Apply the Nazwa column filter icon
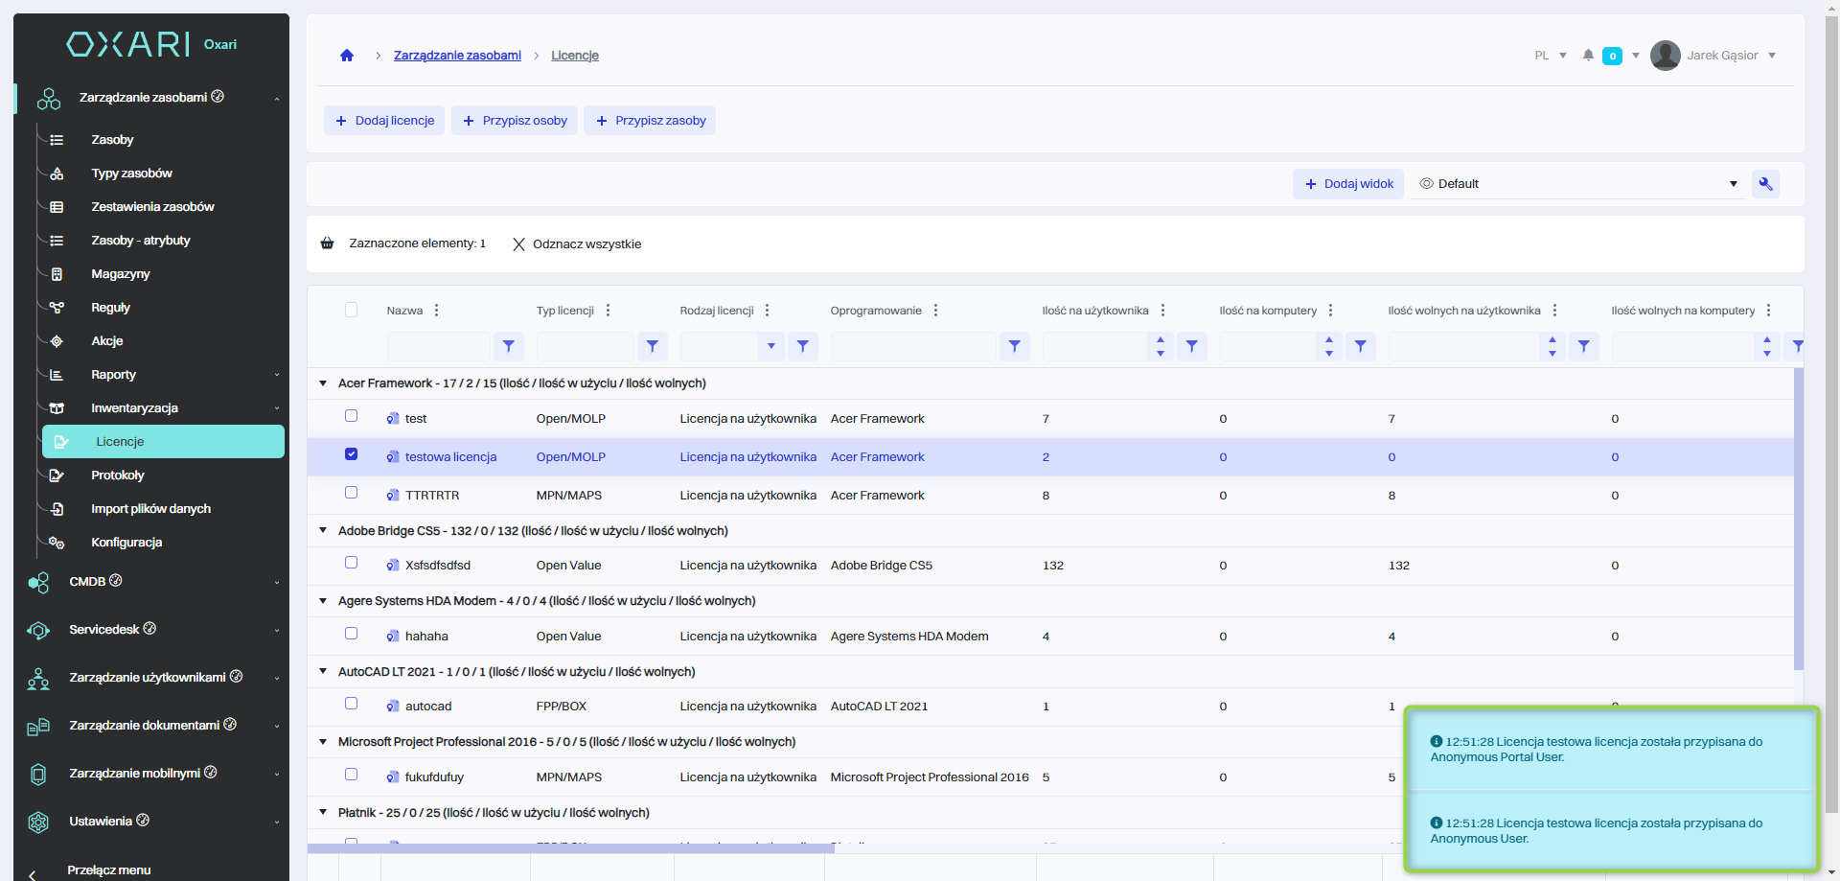 pyautogui.click(x=509, y=346)
